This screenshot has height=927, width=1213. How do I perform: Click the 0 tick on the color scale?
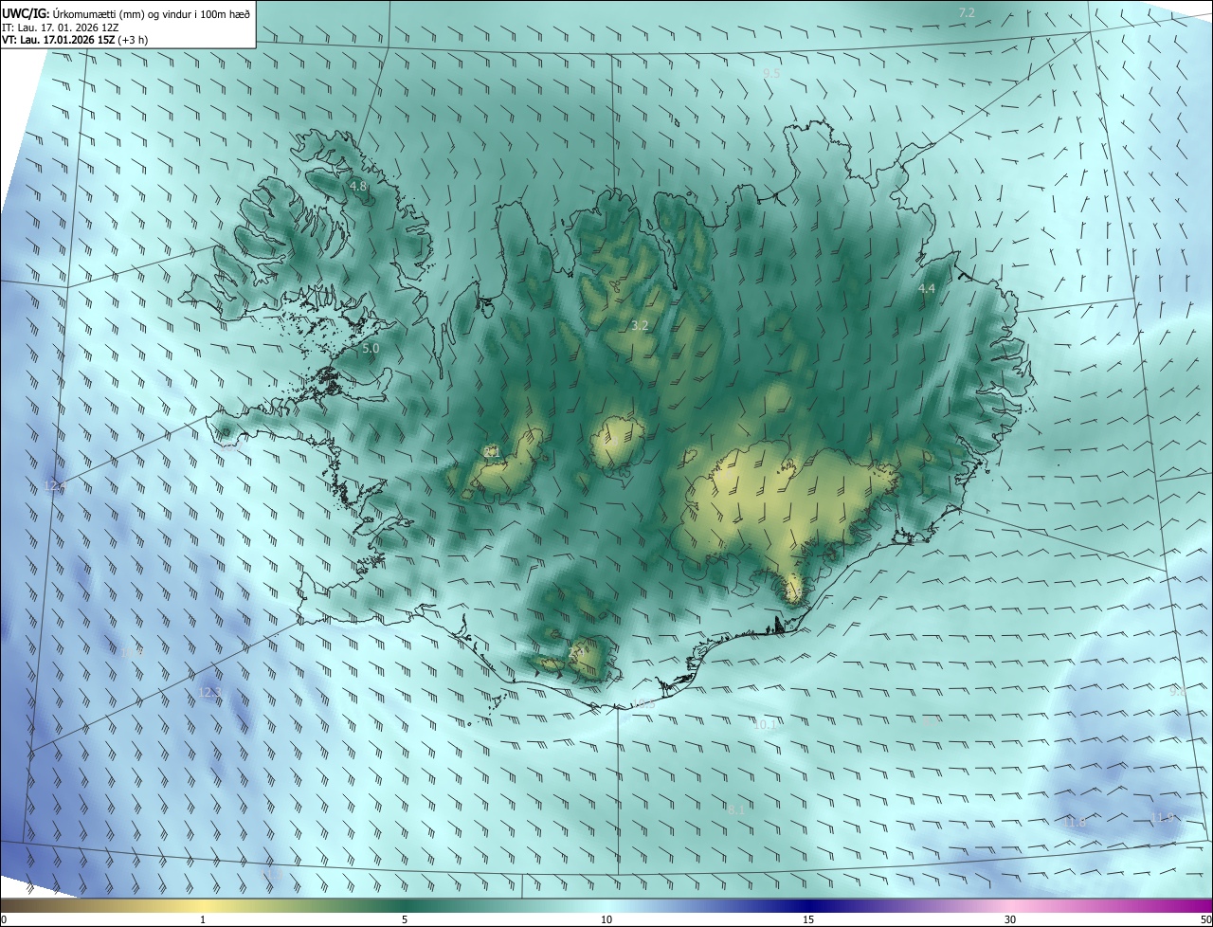(4, 919)
